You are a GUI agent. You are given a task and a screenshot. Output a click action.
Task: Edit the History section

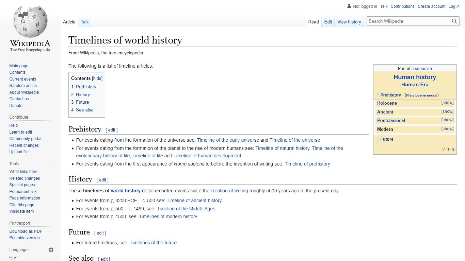[103, 180]
